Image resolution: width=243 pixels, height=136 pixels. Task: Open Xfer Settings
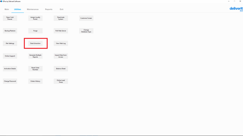click(x=10, y=43)
